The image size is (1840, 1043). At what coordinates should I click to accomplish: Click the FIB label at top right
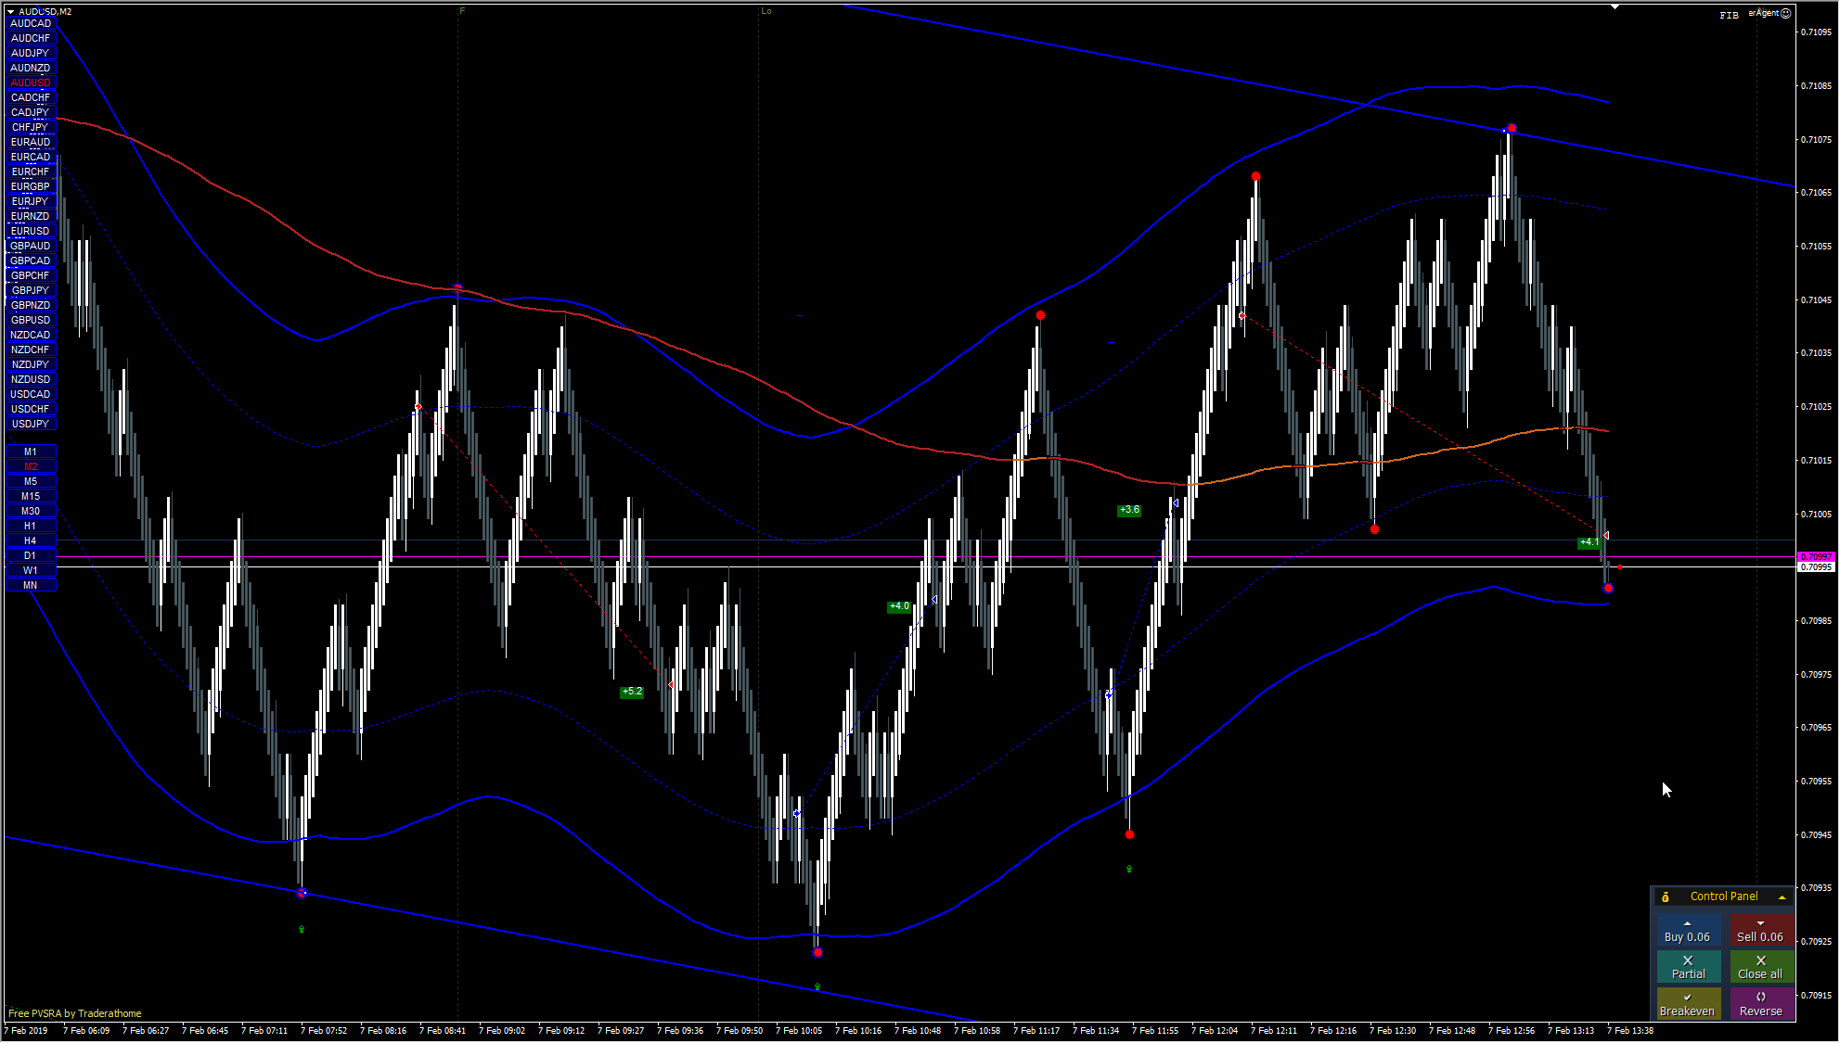tap(1729, 15)
